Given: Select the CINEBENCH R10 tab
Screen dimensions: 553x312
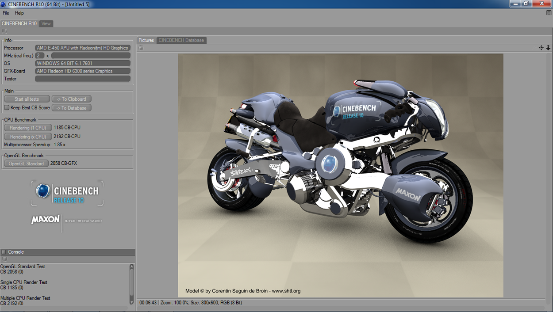Looking at the screenshot, I should click(19, 23).
